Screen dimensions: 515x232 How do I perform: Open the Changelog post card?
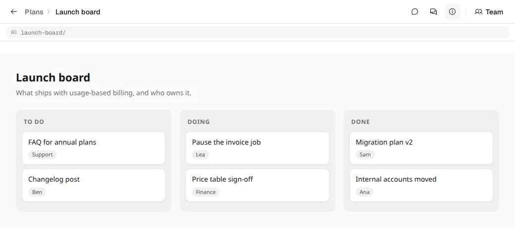[94, 185]
